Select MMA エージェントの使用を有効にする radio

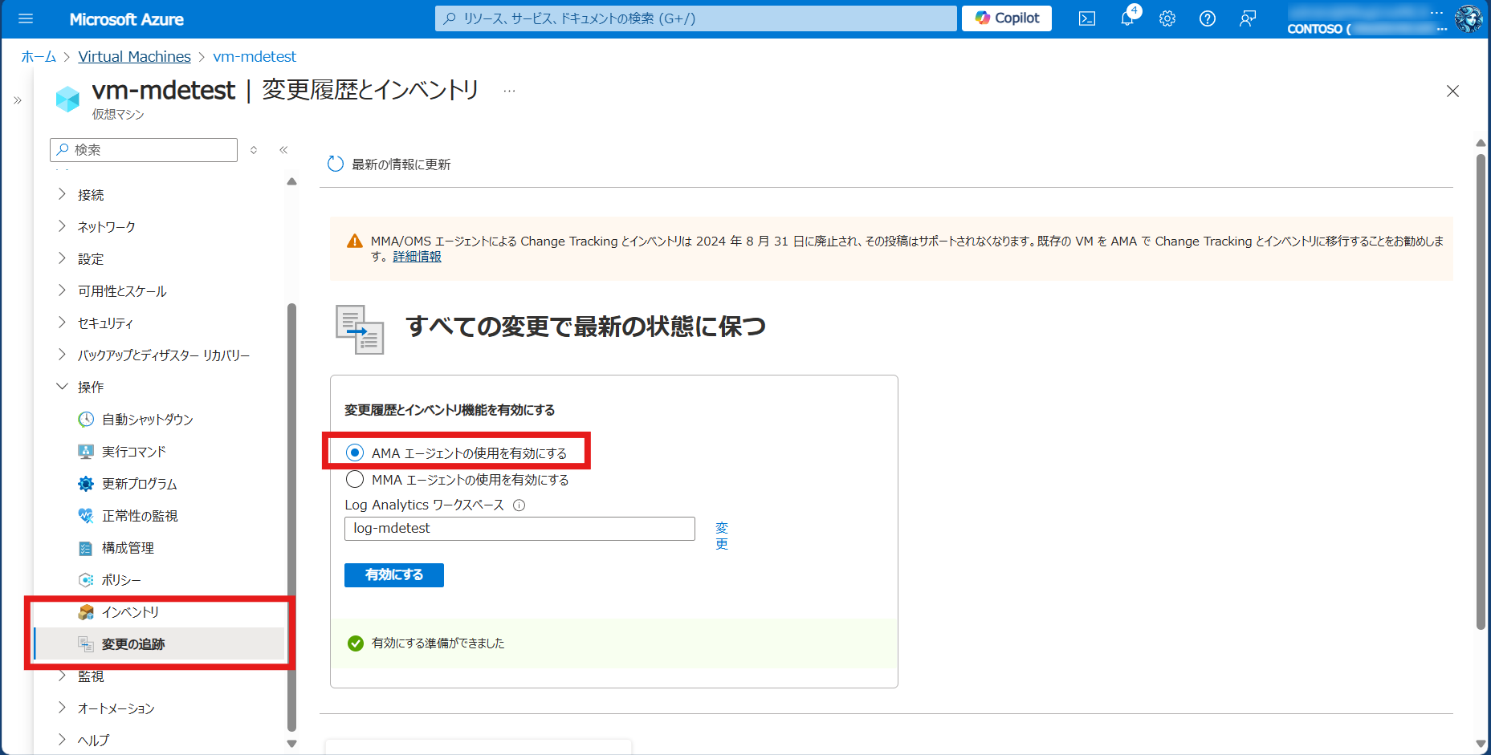355,480
